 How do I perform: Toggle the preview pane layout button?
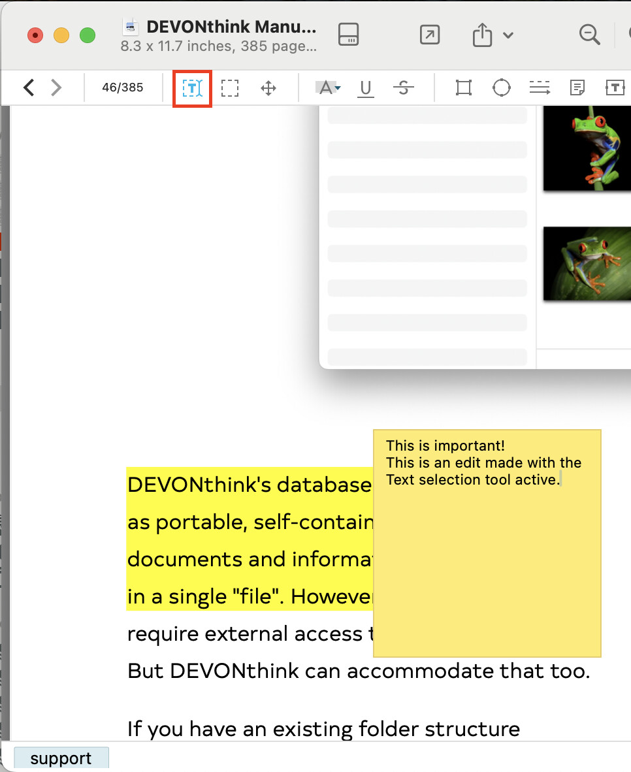349,35
